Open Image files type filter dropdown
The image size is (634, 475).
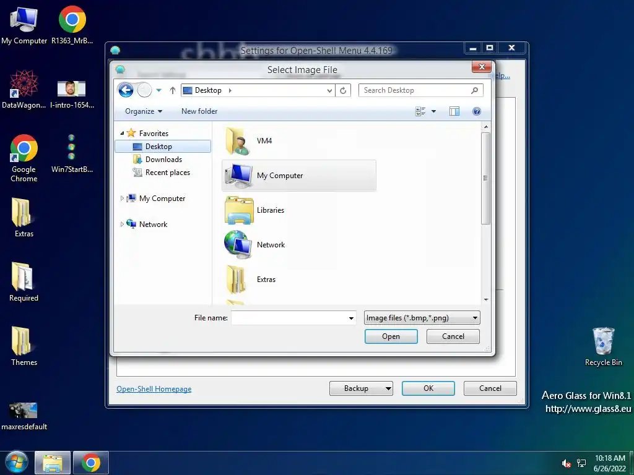click(x=422, y=318)
